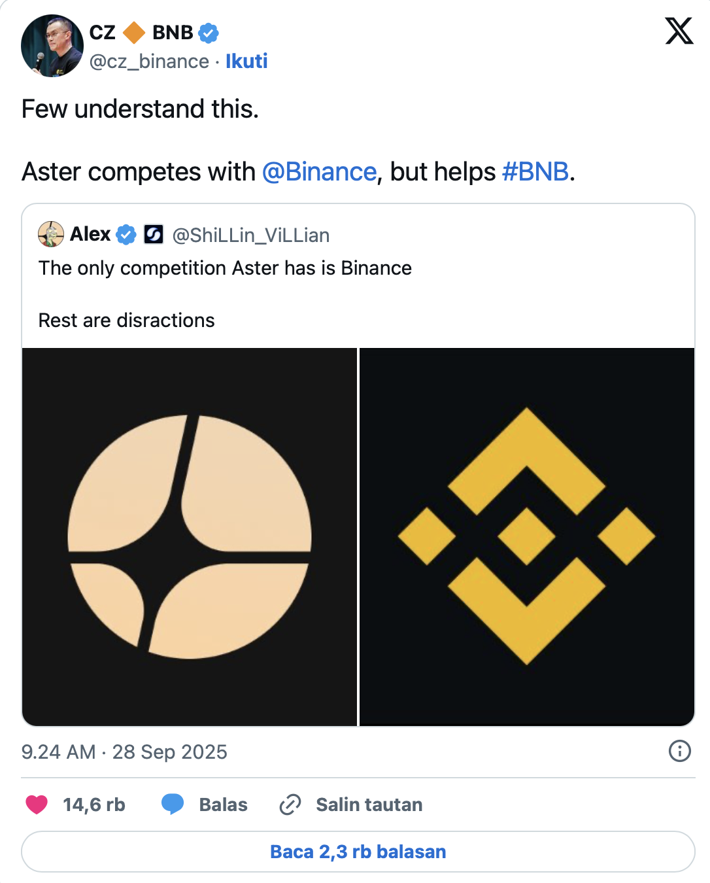Open the Aster logo image
The height and width of the screenshot is (883, 710).
(x=190, y=536)
